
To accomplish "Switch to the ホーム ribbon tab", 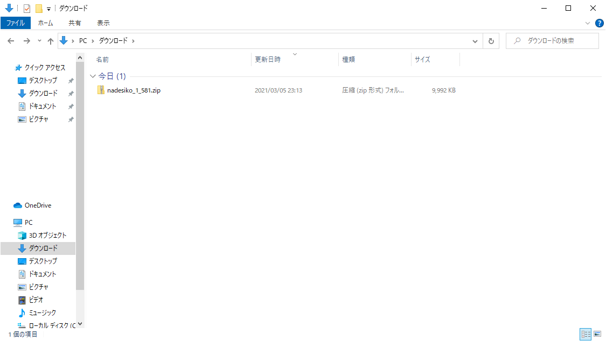I will pyautogui.click(x=45, y=23).
